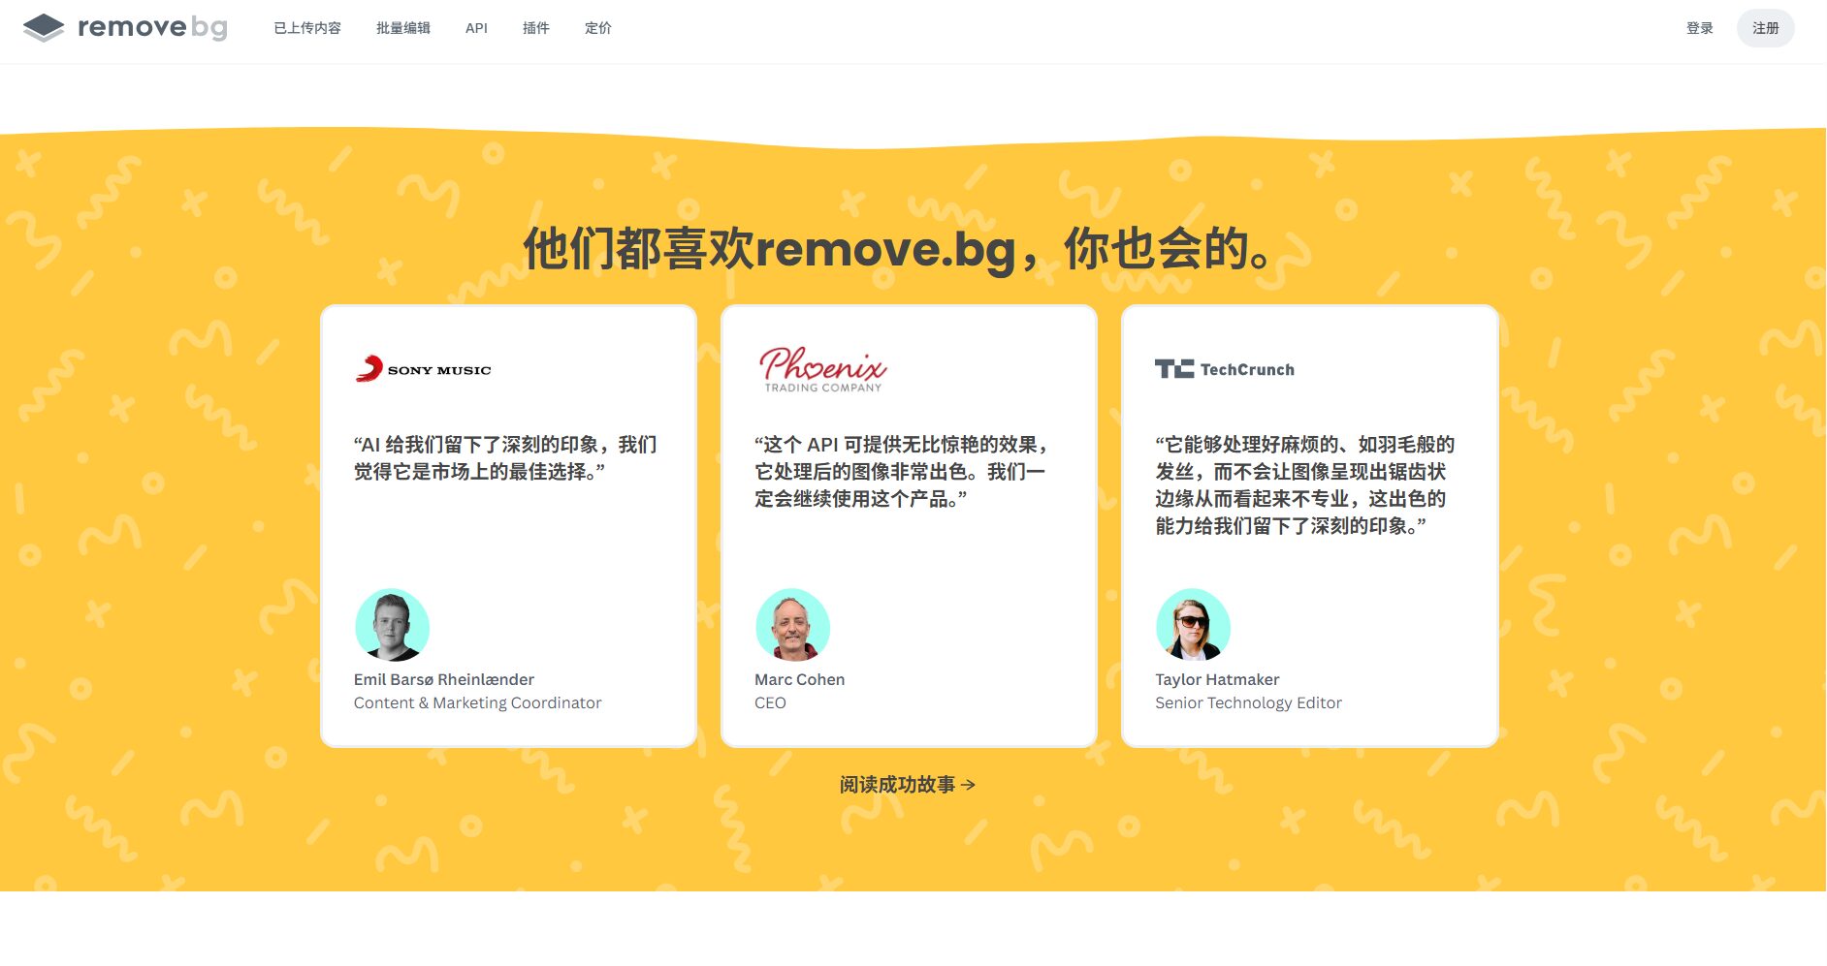Click the name Taylor Hatmaker
Screen dimensions: 1827x966
pyautogui.click(x=1217, y=679)
